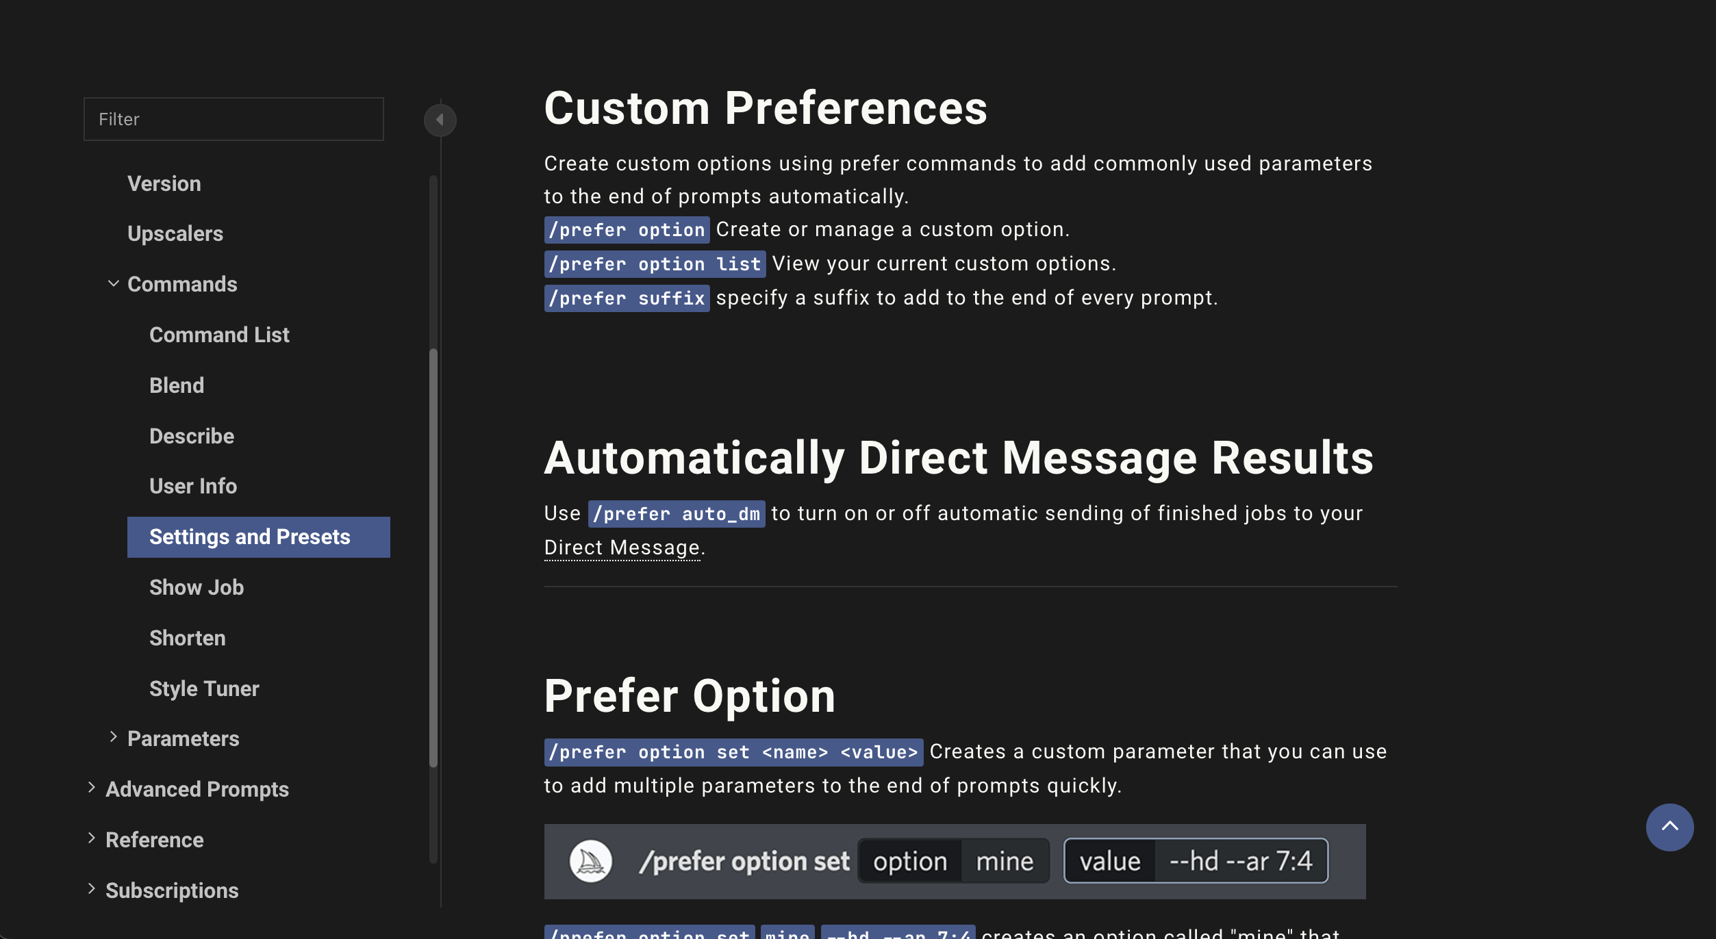Image resolution: width=1716 pixels, height=939 pixels.
Task: Expand the Parameters section chevron
Action: click(x=114, y=737)
